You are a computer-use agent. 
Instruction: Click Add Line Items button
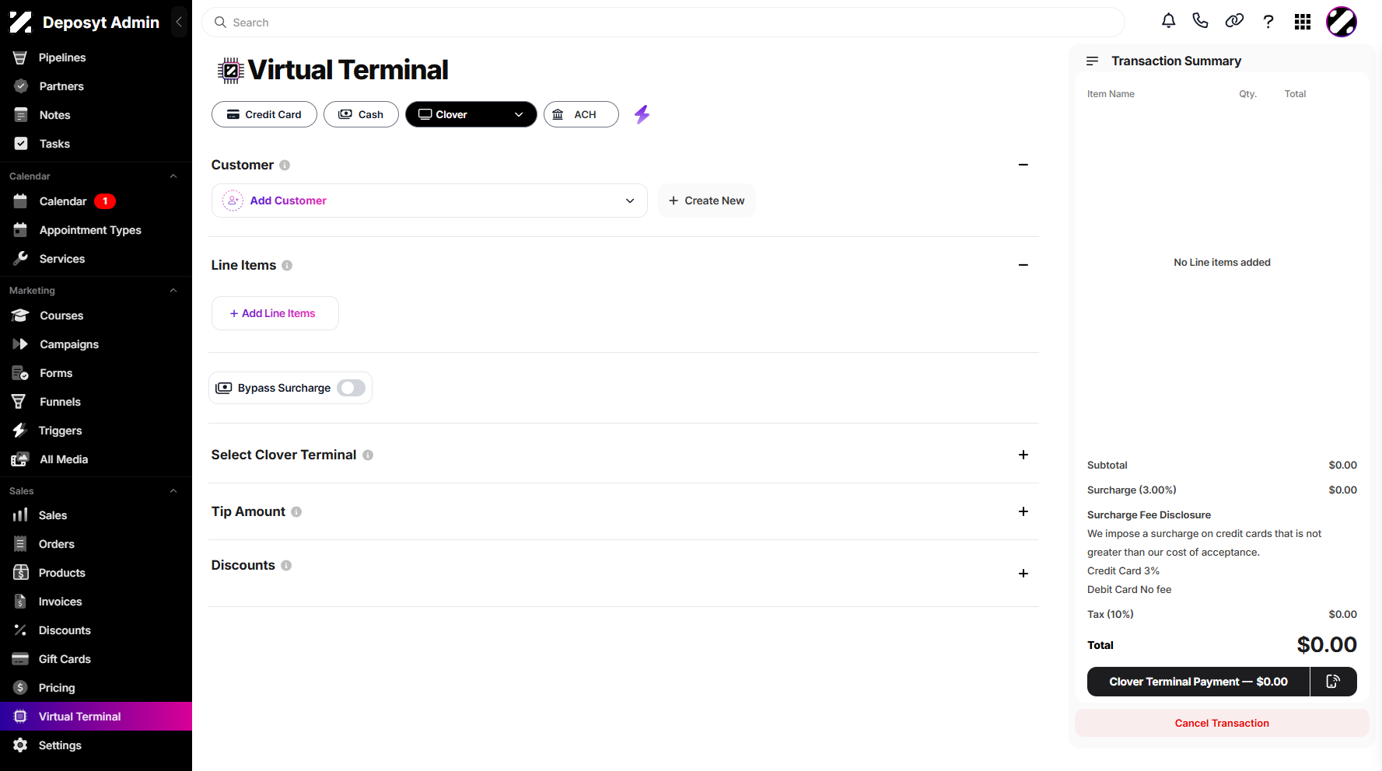(275, 313)
